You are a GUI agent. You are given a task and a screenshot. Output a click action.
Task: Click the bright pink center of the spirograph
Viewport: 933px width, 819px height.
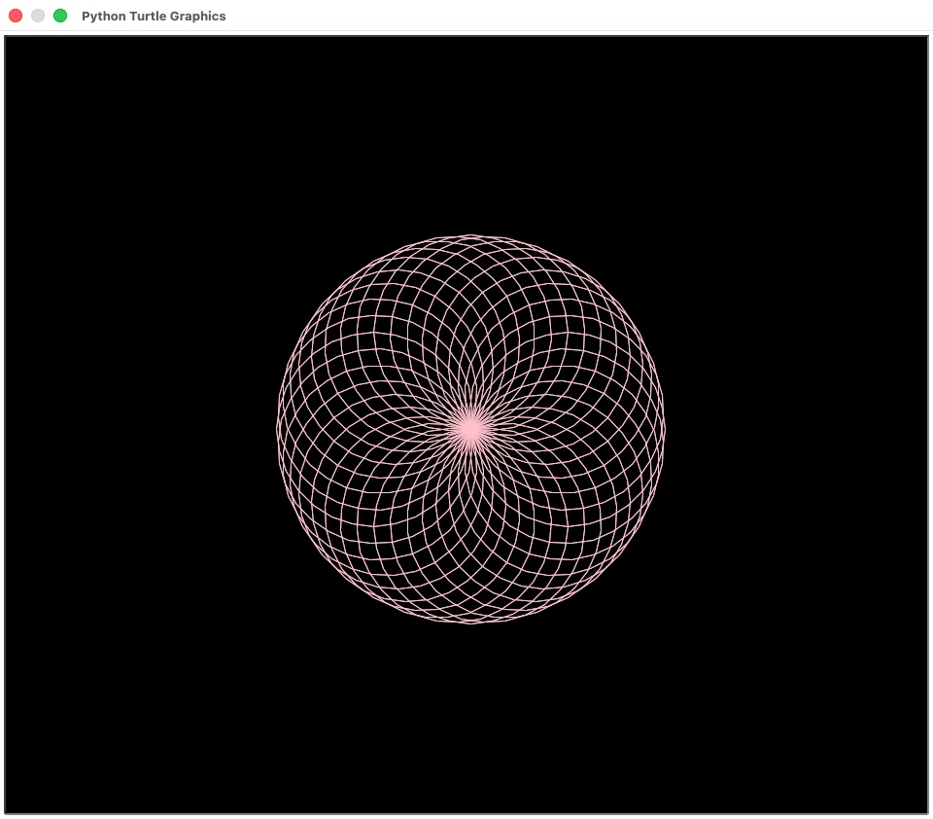pyautogui.click(x=470, y=429)
